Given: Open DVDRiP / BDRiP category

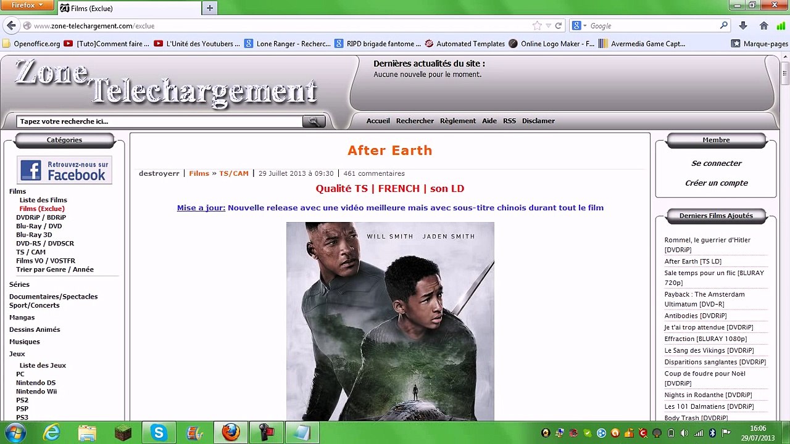Looking at the screenshot, I should (x=41, y=217).
